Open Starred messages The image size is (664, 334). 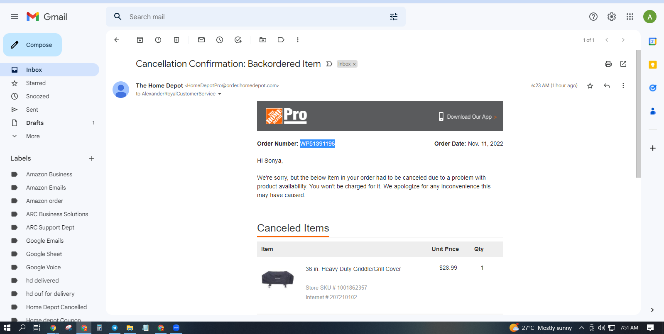[x=49, y=83]
